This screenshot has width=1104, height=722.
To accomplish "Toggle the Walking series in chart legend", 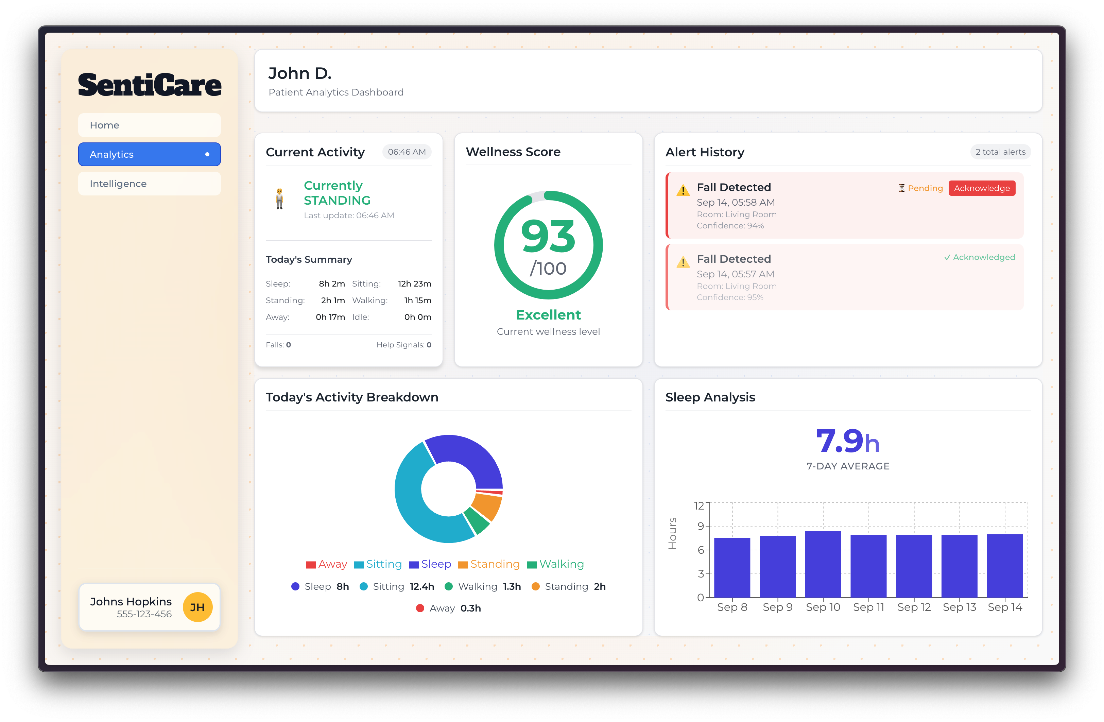I will [x=556, y=564].
